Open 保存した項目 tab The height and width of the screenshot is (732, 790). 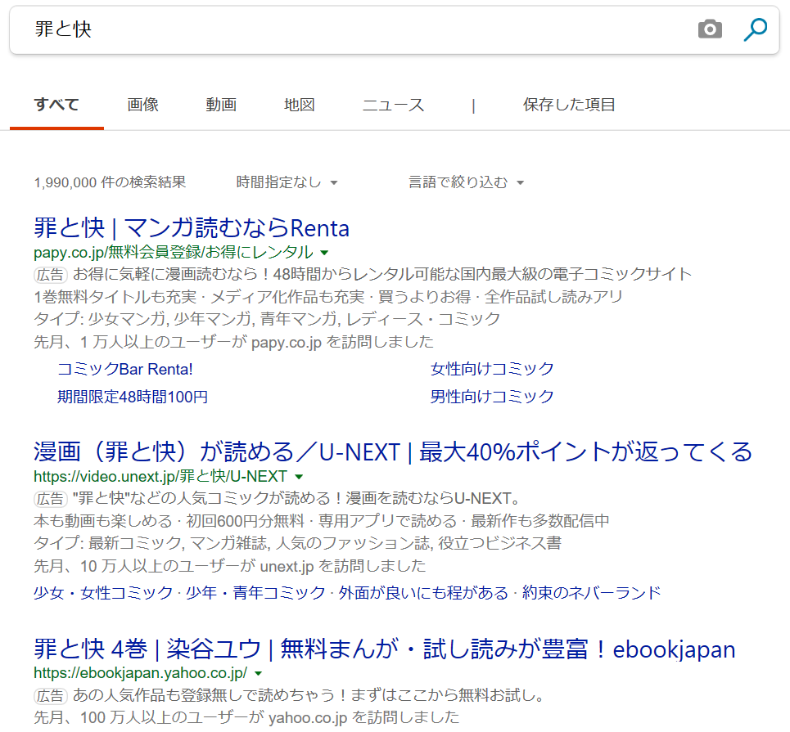point(569,105)
